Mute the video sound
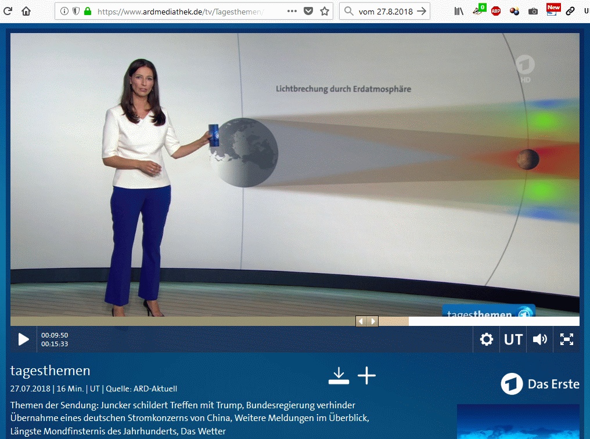Screen dimensions: 590x439 (x=540, y=339)
